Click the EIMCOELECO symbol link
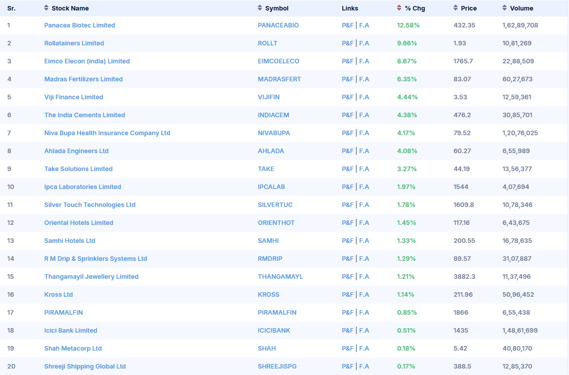 click(x=278, y=61)
